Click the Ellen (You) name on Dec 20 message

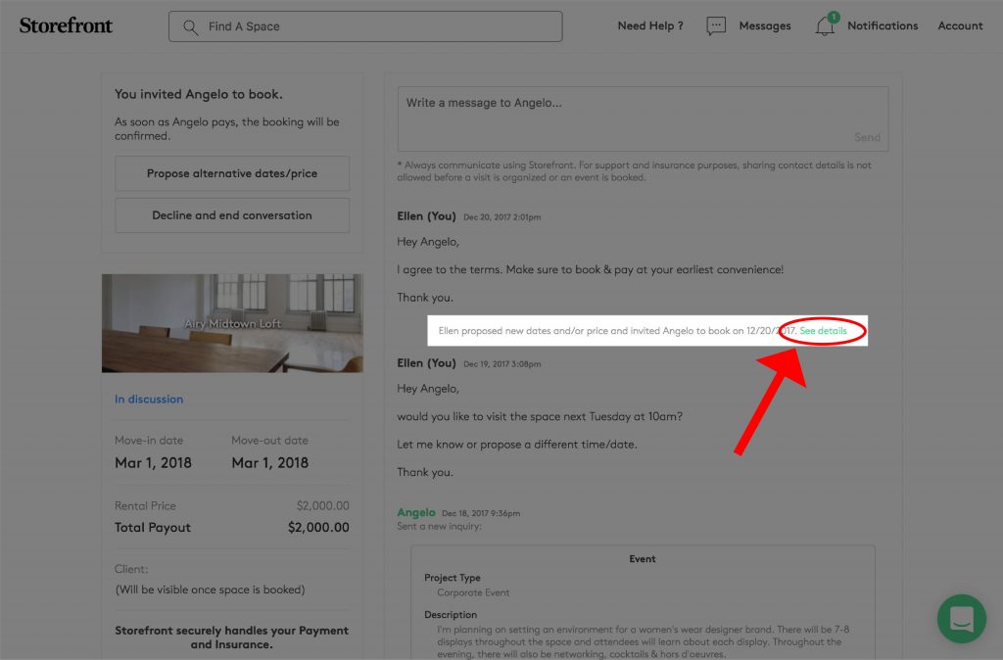coord(426,216)
